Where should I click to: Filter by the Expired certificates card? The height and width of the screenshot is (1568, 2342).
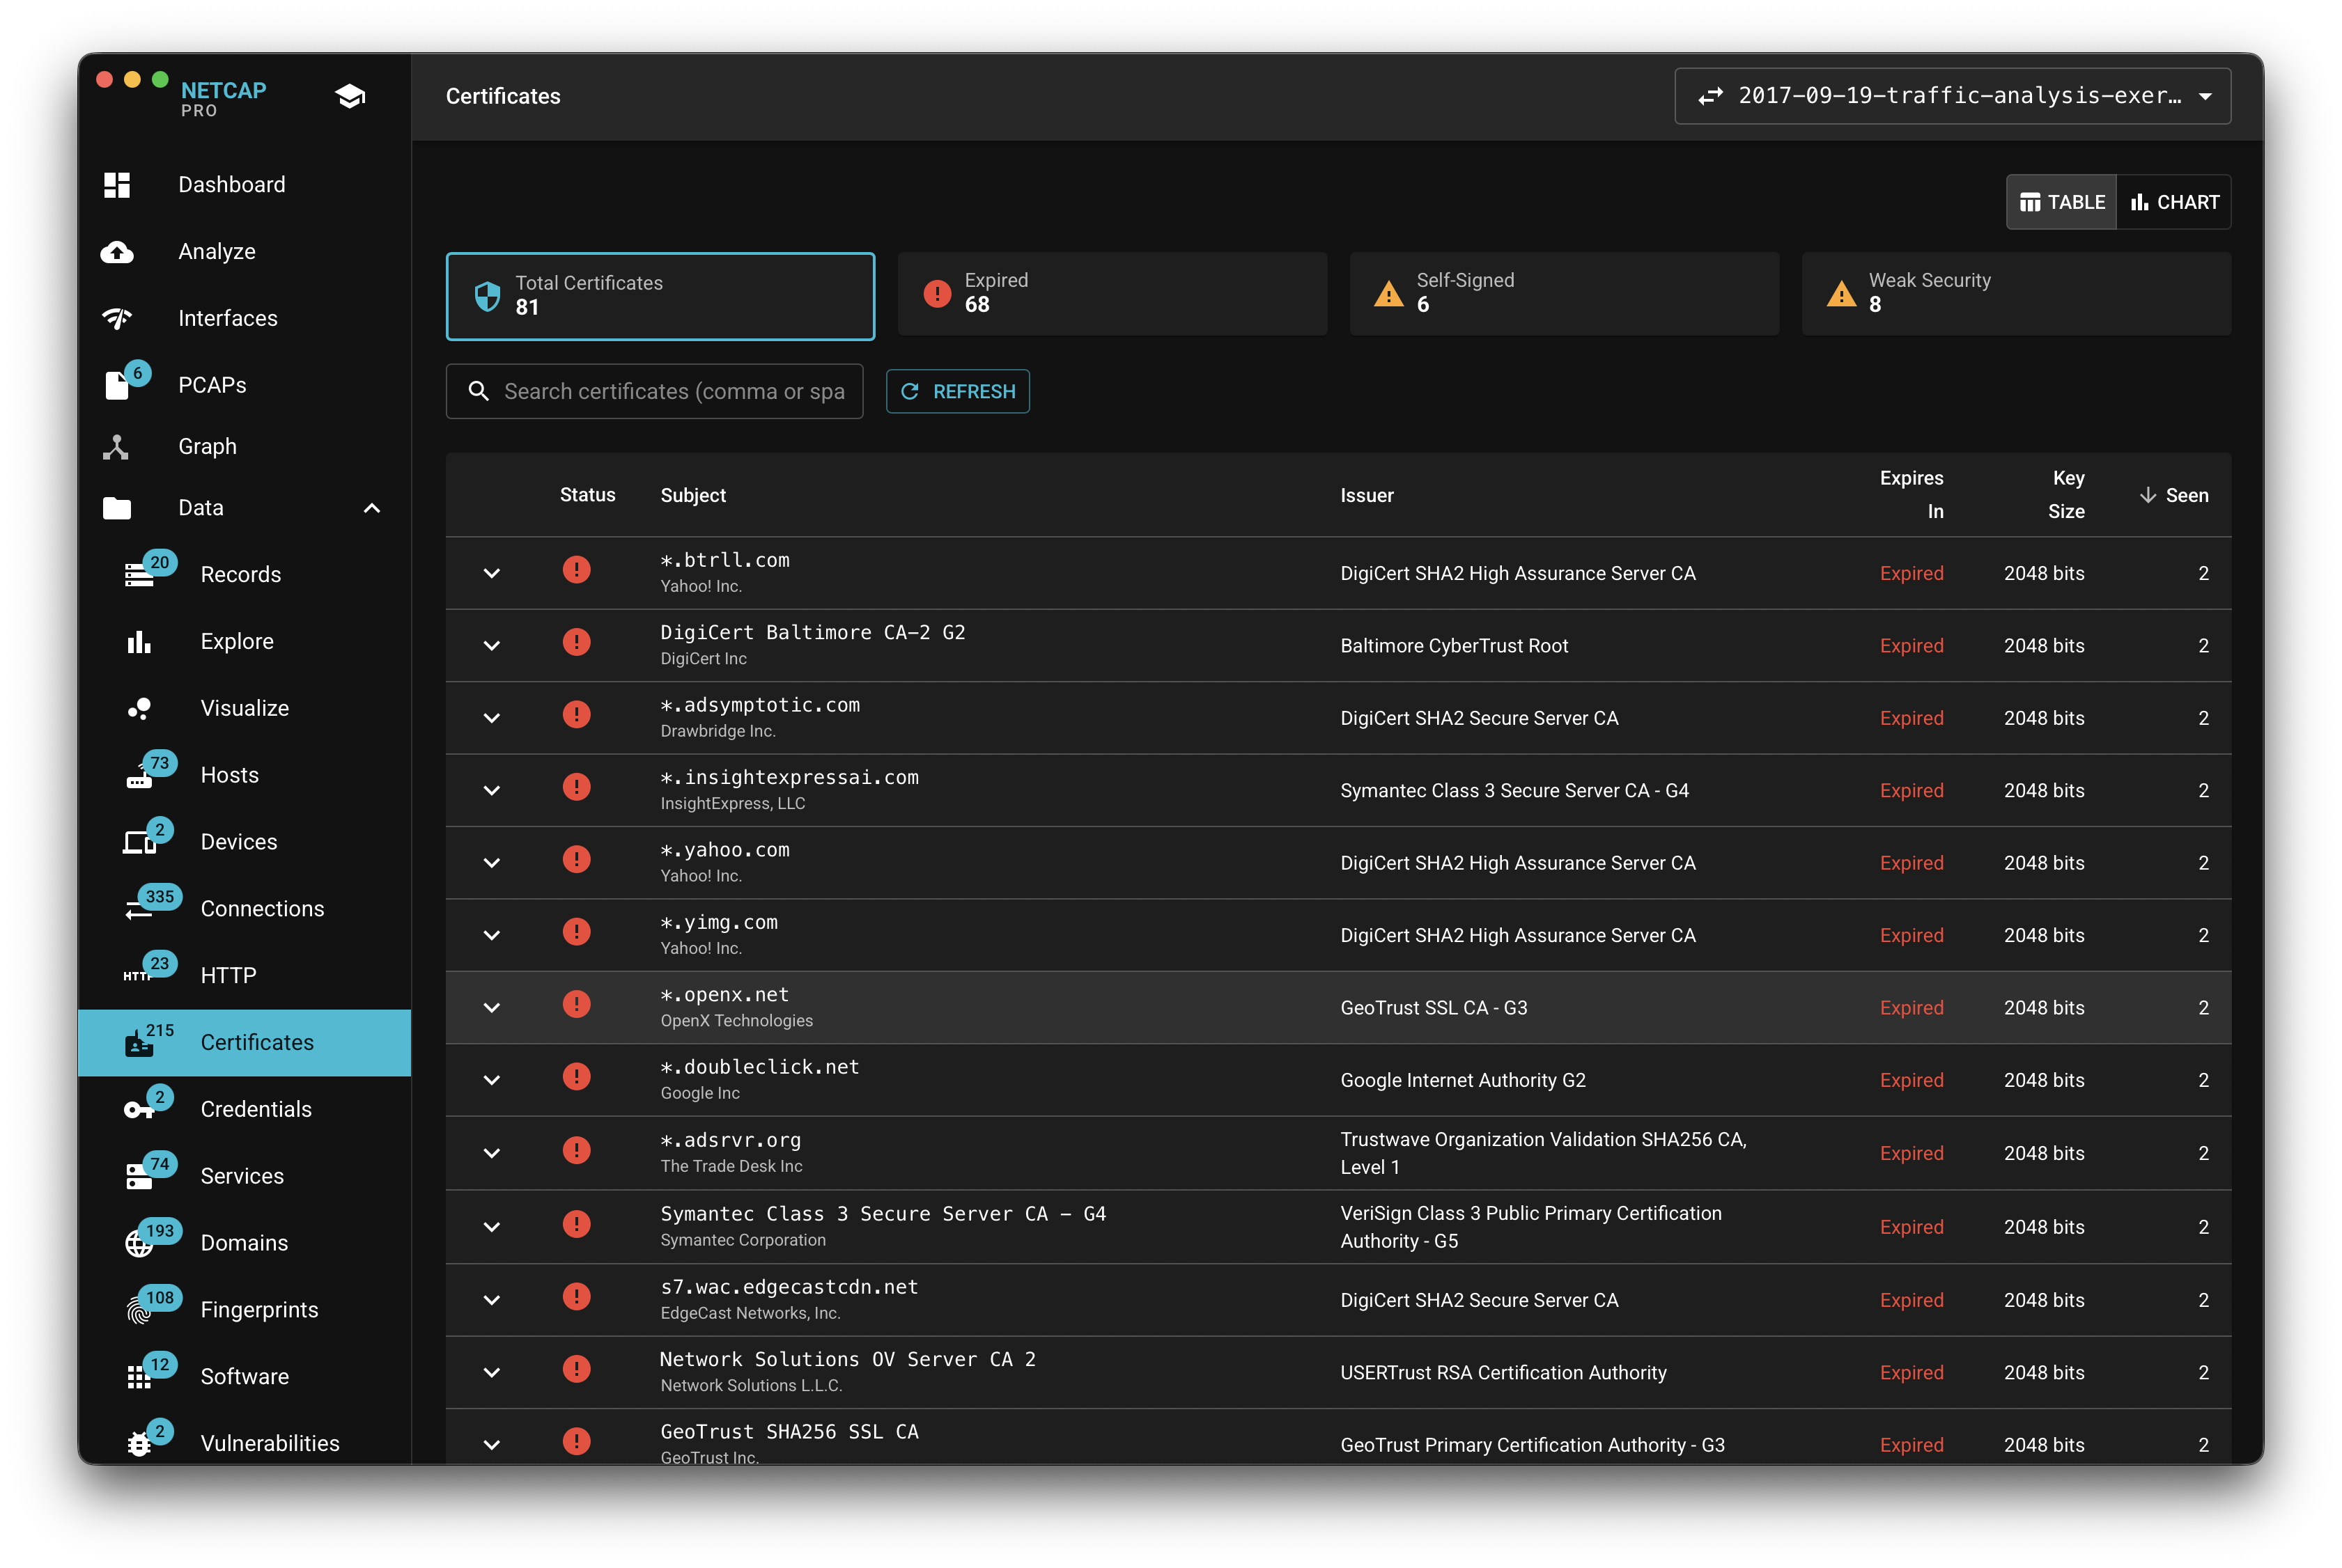pyautogui.click(x=1112, y=293)
